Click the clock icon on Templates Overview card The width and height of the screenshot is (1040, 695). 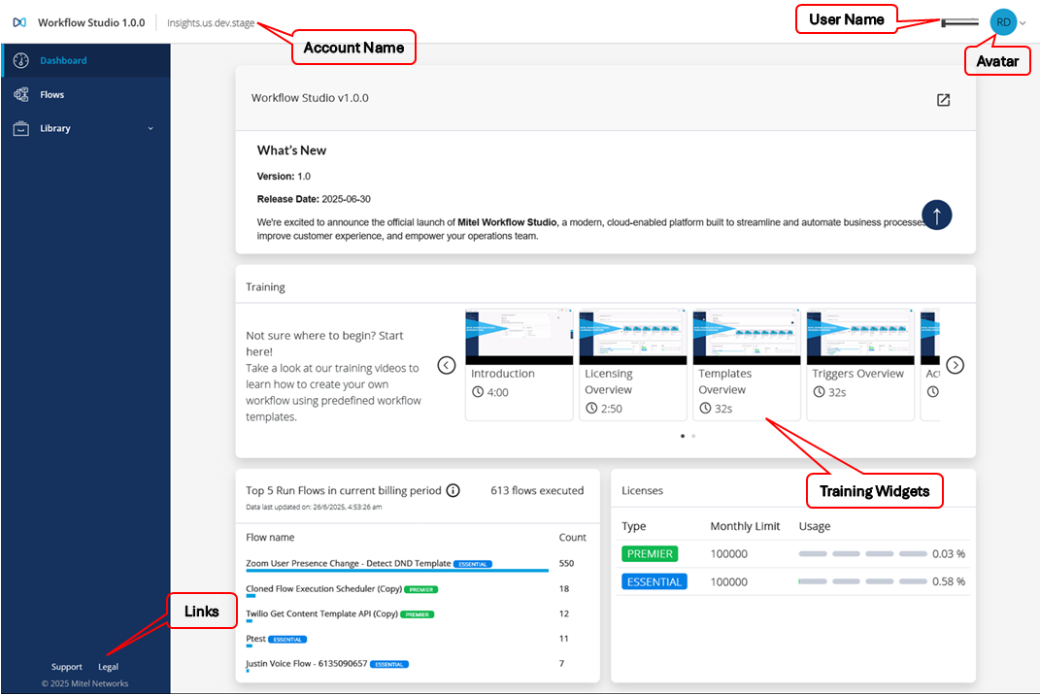click(705, 409)
